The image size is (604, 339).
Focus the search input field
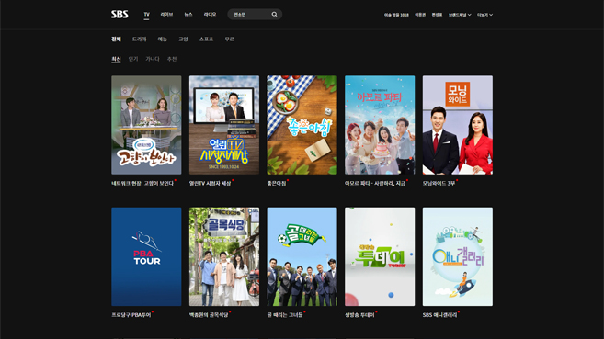(250, 14)
